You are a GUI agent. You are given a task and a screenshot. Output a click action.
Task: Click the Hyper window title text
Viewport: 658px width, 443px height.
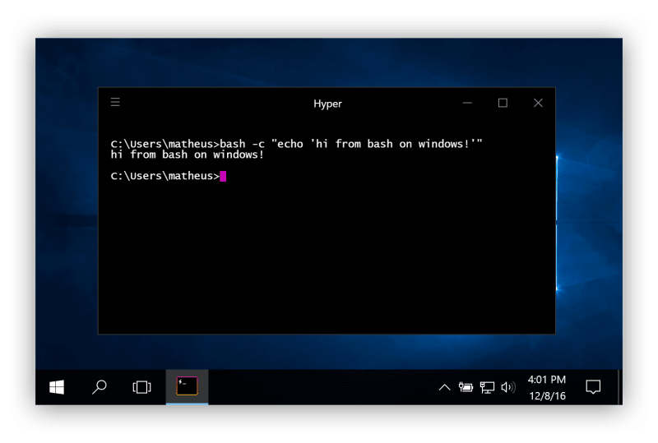pos(327,104)
